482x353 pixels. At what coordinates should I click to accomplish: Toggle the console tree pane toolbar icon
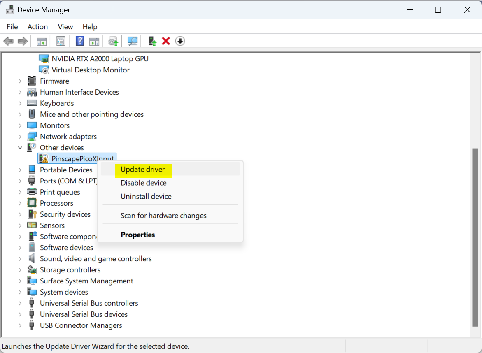[42, 41]
